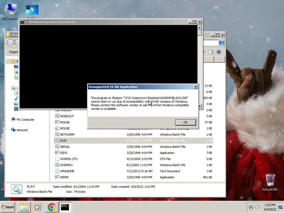The image size is (284, 213).
Task: Click NETWORM batch file icon
Action: tap(57, 135)
